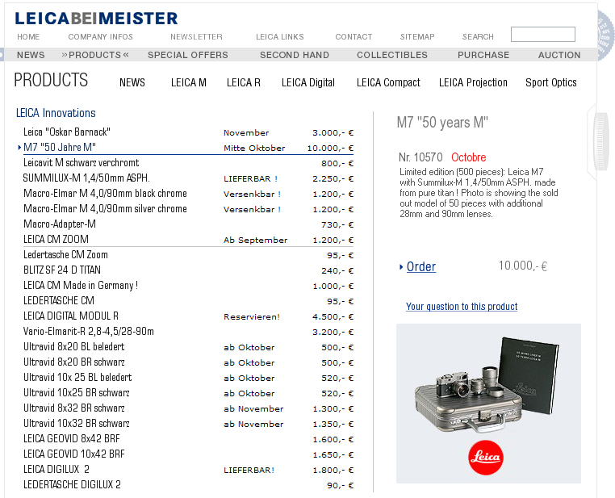Switch to the Leica Digital product tab
Image resolution: width=615 pixels, height=498 pixels.
[307, 82]
